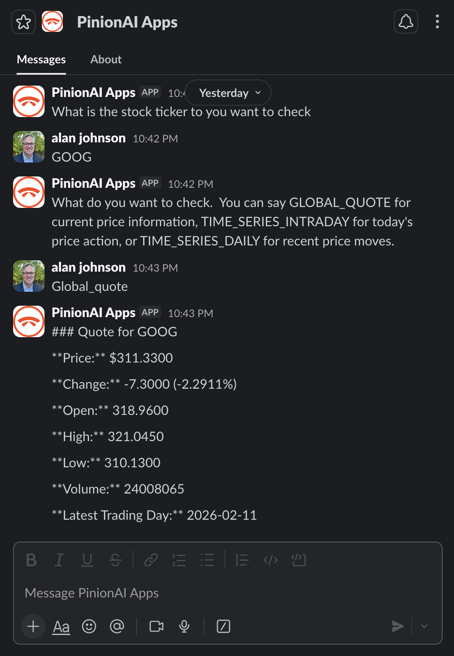Image resolution: width=454 pixels, height=656 pixels.
Task: Expand the Yesterday date dropdown
Action: pos(228,93)
